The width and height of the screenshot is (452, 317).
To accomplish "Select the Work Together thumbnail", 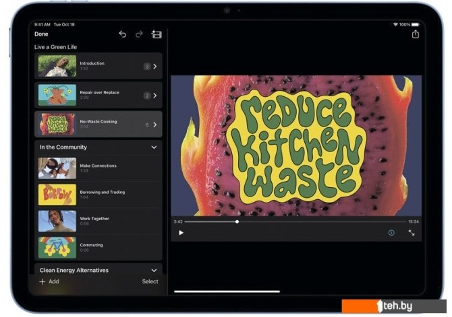I will (57, 221).
